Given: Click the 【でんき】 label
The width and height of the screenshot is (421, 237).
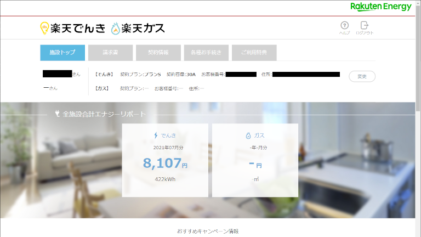Looking at the screenshot, I should click(x=104, y=75).
